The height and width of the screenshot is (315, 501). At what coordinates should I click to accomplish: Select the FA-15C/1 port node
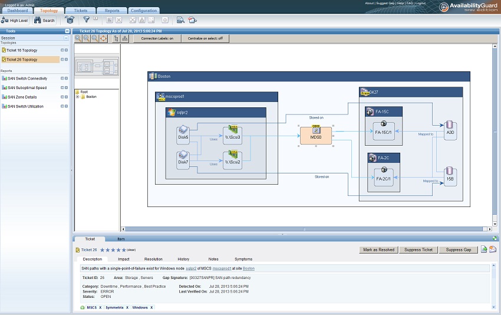pos(384,130)
